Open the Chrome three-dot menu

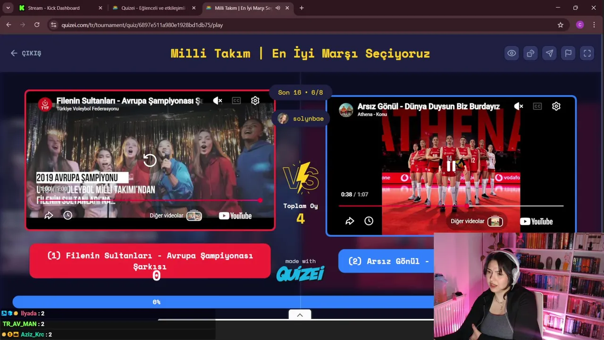pos(595,25)
